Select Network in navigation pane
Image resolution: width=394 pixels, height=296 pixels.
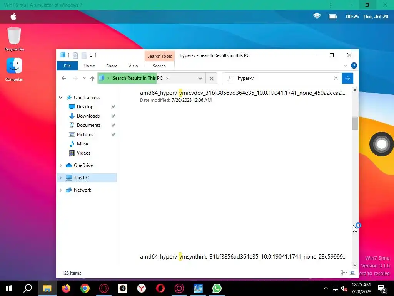(x=82, y=190)
